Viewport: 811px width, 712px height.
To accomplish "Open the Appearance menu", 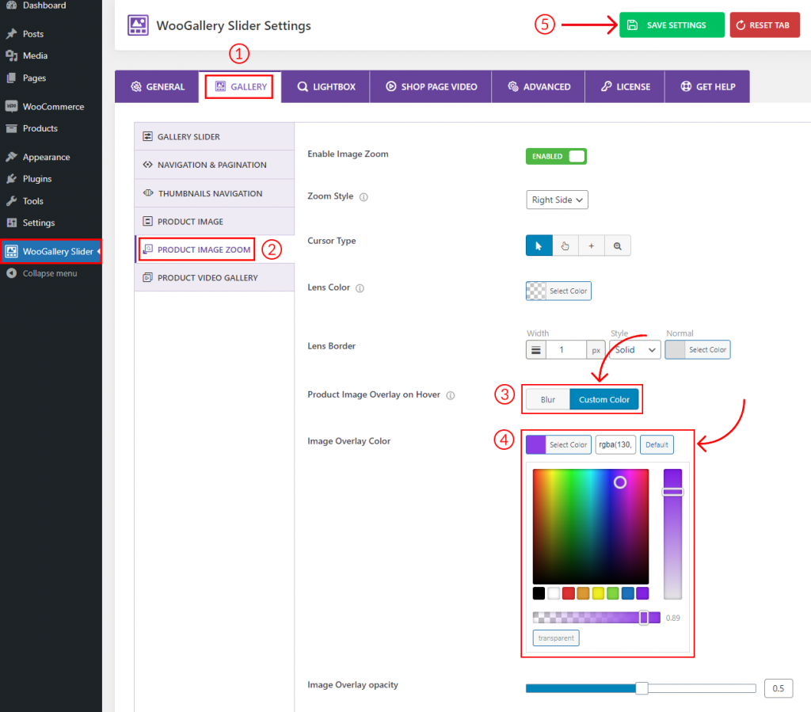I will (46, 157).
